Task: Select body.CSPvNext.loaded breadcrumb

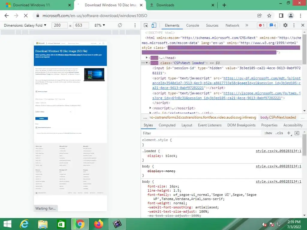Action: (x=278, y=117)
